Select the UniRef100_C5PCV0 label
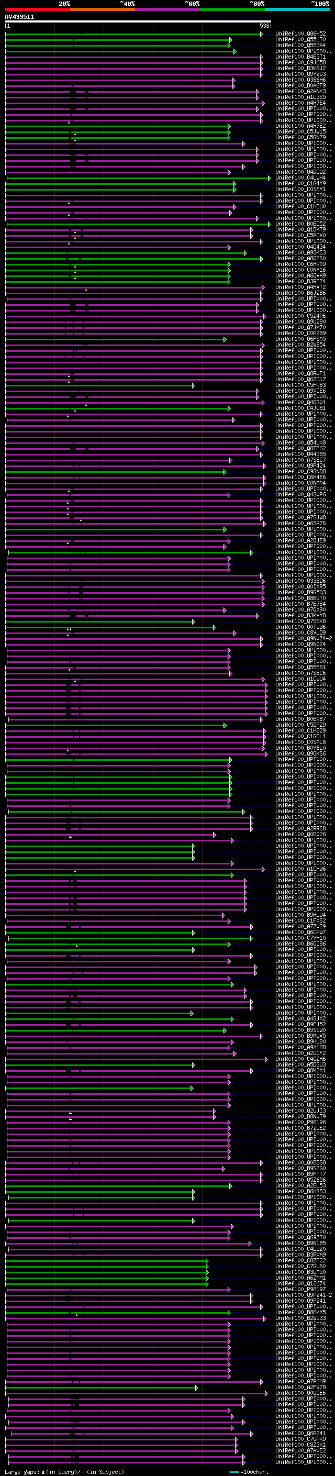The height and width of the screenshot is (1476, 335). point(300,236)
